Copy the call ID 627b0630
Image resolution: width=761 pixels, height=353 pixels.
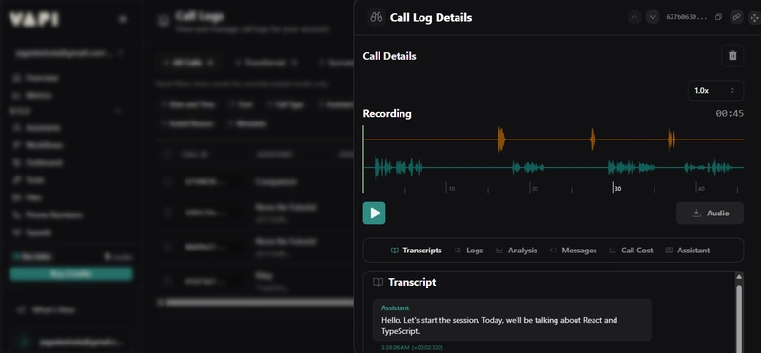coord(719,17)
